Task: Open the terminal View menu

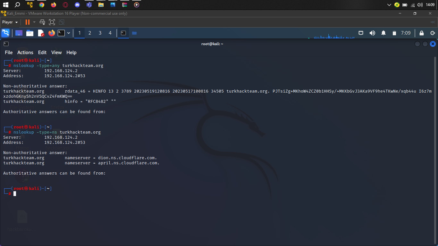Action: [x=56, y=53]
